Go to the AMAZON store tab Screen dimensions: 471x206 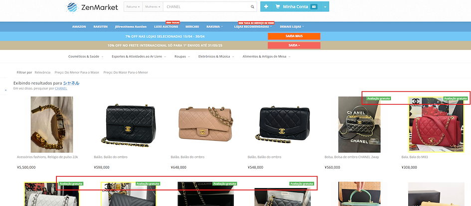(x=79, y=27)
